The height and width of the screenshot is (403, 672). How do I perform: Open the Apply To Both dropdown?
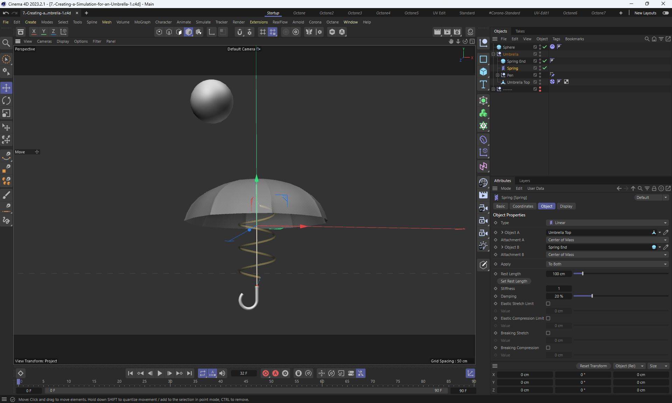coord(607,264)
